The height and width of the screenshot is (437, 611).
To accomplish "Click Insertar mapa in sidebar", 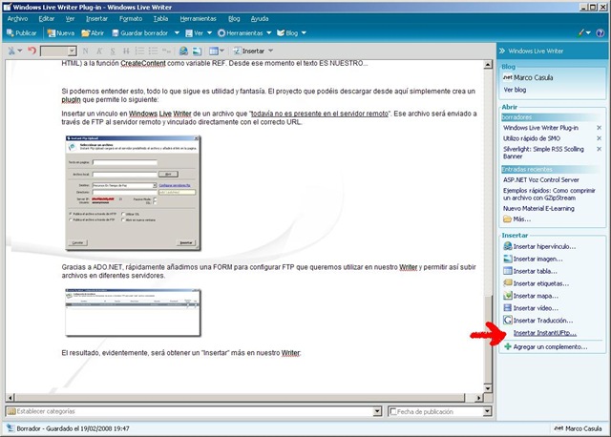I will coord(531,296).
